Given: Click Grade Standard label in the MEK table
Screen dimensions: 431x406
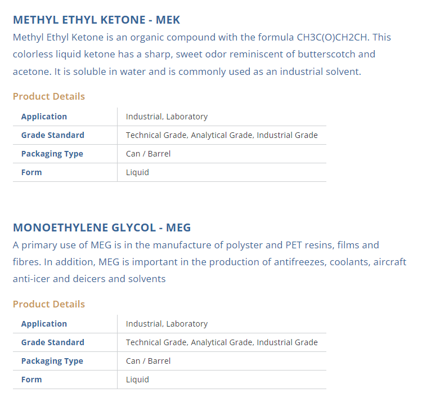Looking at the screenshot, I should (52, 135).
